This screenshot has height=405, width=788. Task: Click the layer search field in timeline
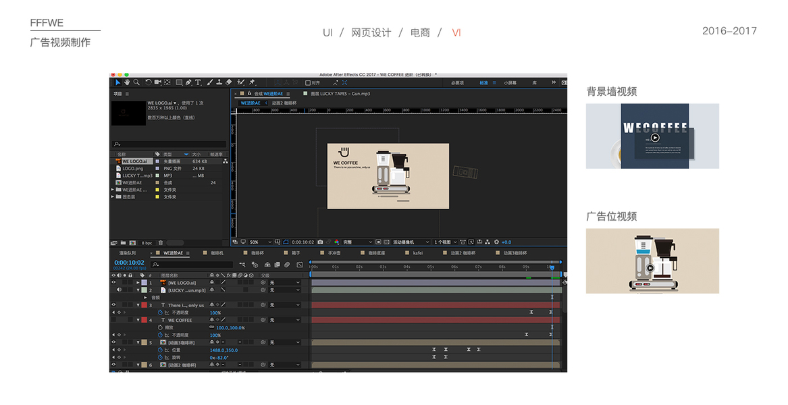pos(192,265)
